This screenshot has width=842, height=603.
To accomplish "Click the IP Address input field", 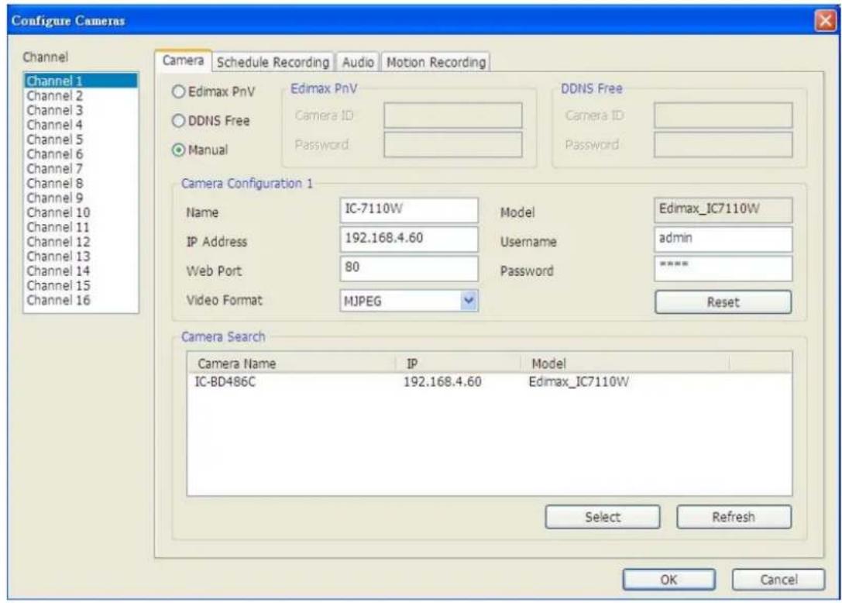I will point(409,239).
